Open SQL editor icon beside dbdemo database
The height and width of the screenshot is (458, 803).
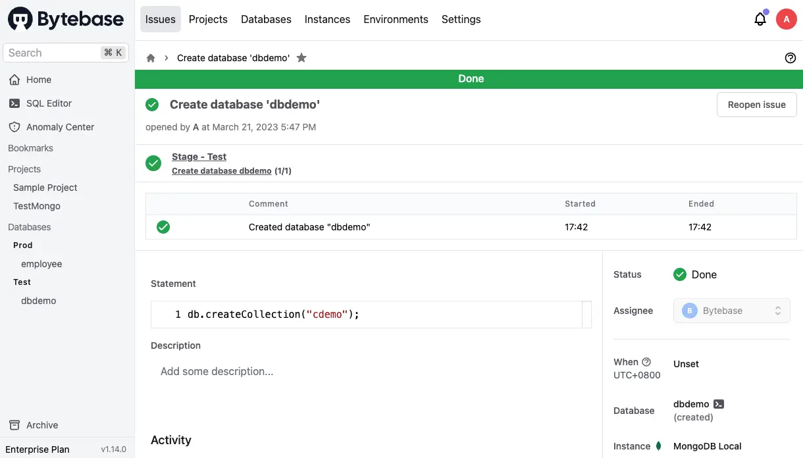pos(719,404)
